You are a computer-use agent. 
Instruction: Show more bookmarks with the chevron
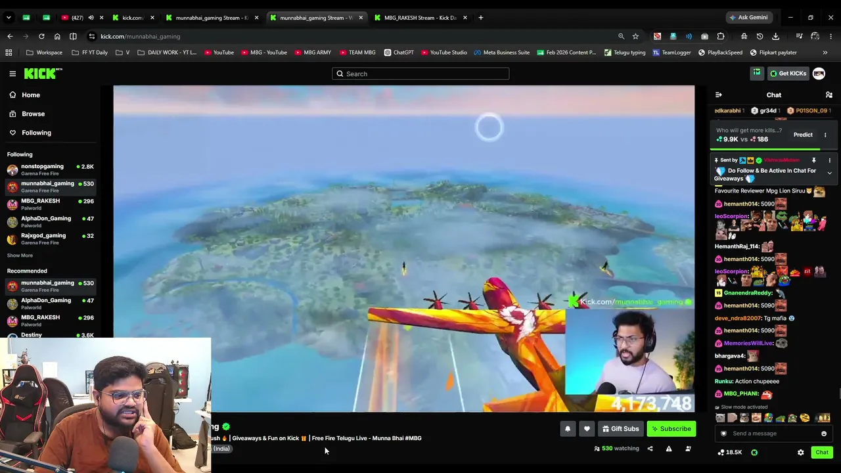click(825, 53)
